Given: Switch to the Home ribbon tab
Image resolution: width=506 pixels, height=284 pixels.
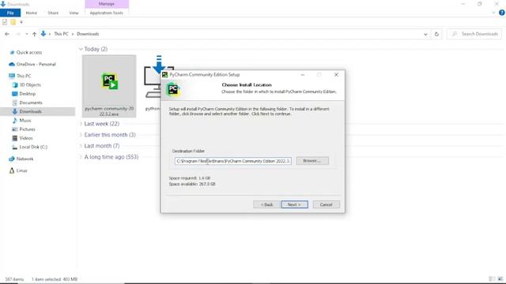Looking at the screenshot, I should click(32, 13).
